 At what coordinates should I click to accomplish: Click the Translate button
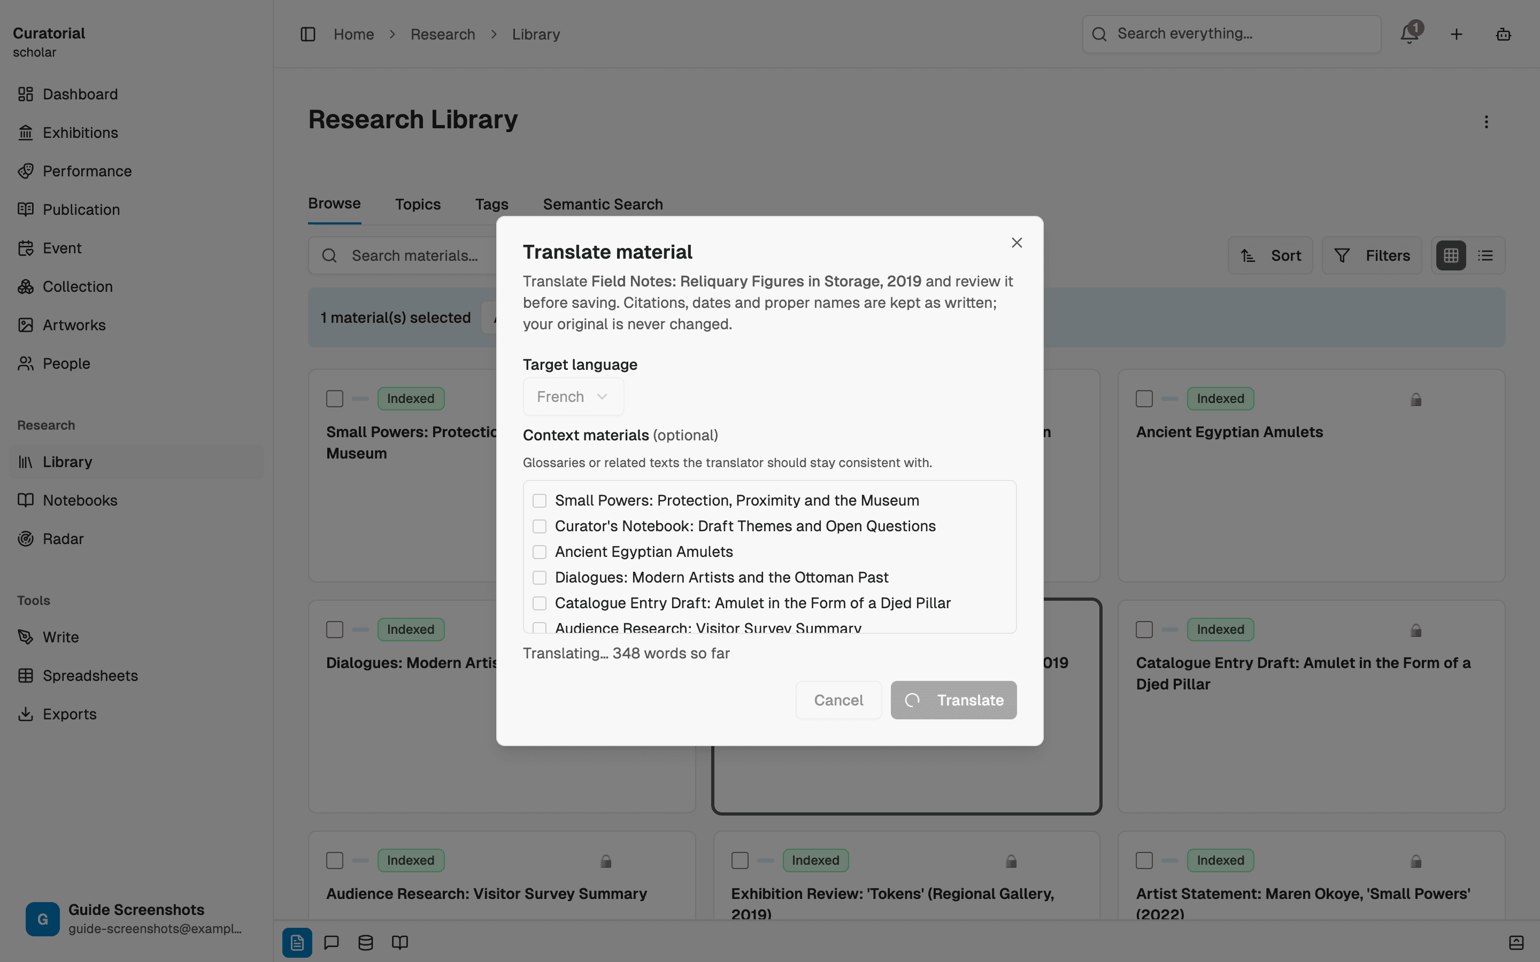[x=954, y=701]
